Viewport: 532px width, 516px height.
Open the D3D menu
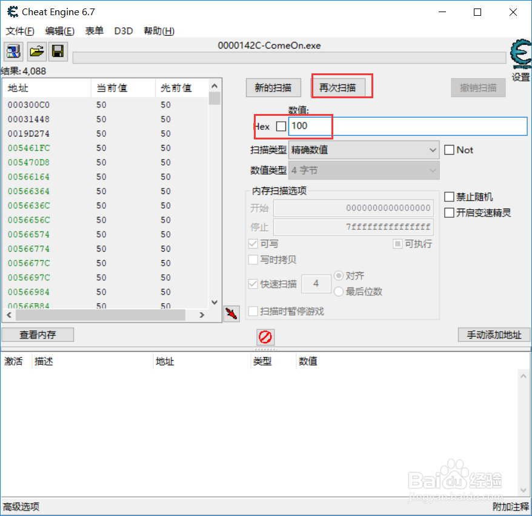point(124,32)
